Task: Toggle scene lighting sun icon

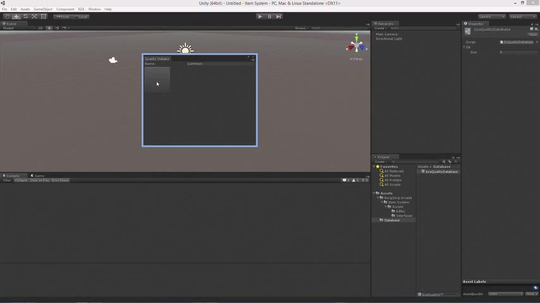Action: [49, 28]
